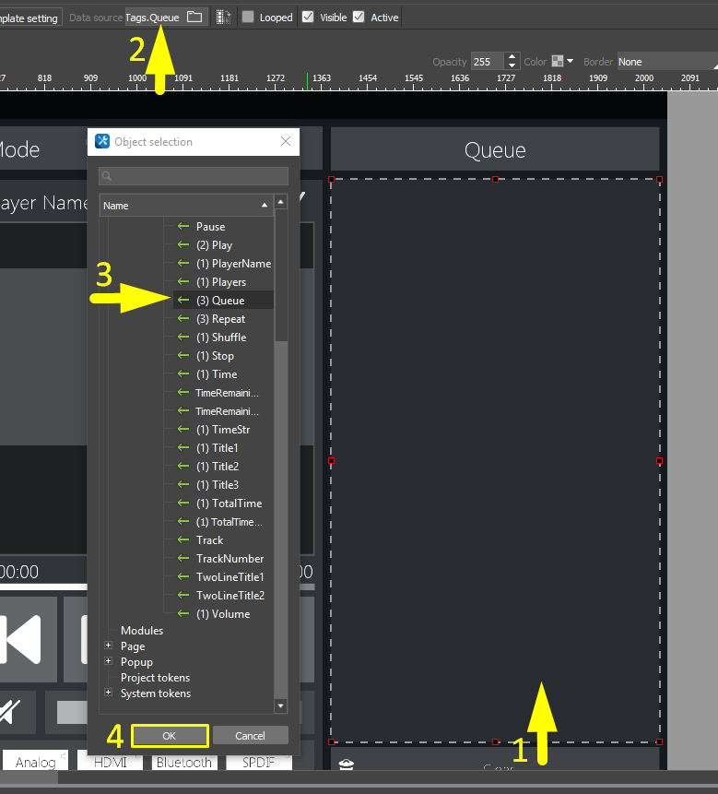
Task: Click the clear queue icon below Queue list
Action: tap(346, 765)
